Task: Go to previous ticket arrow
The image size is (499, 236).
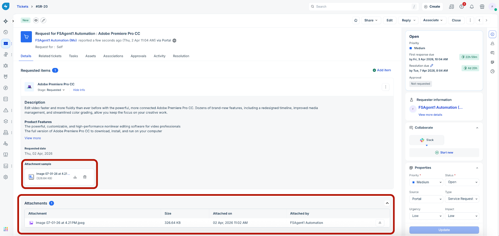Action: [479, 20]
